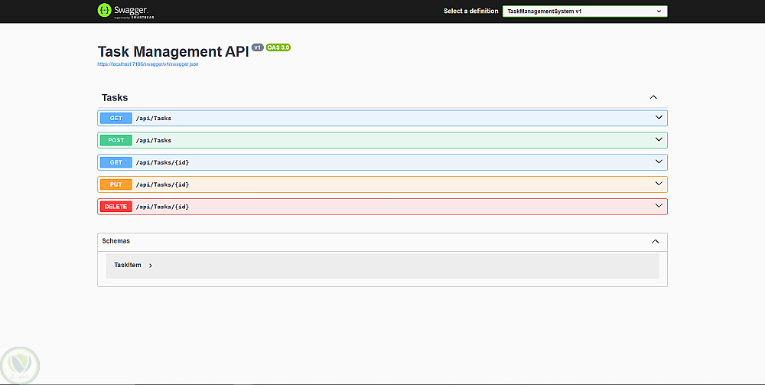Expand the POST /api/Tasks row chevron
Screen dimensions: 765x385
click(x=659, y=139)
